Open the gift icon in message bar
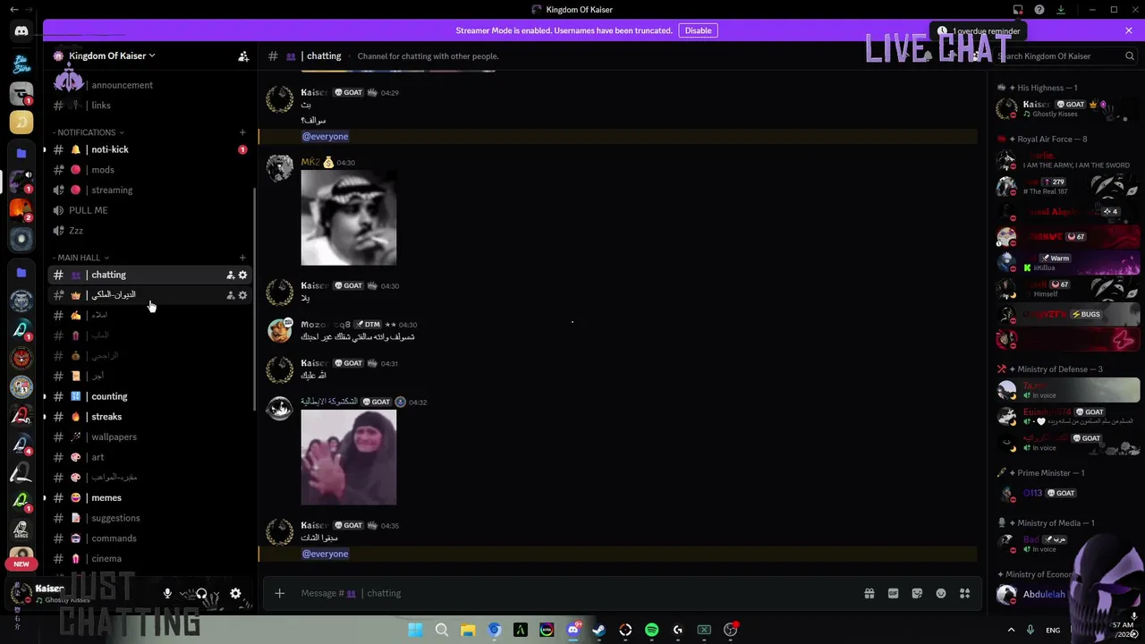The image size is (1145, 644). pyautogui.click(x=869, y=593)
